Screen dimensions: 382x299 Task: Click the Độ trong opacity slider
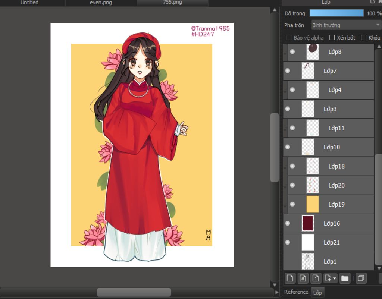[336, 13]
